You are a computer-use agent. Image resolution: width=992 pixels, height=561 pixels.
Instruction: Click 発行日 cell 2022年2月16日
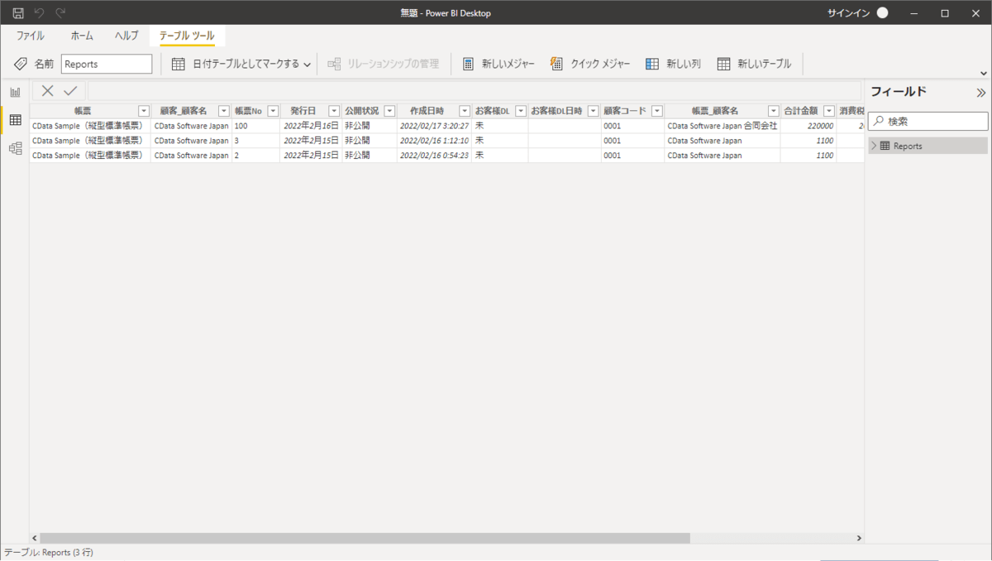point(311,127)
